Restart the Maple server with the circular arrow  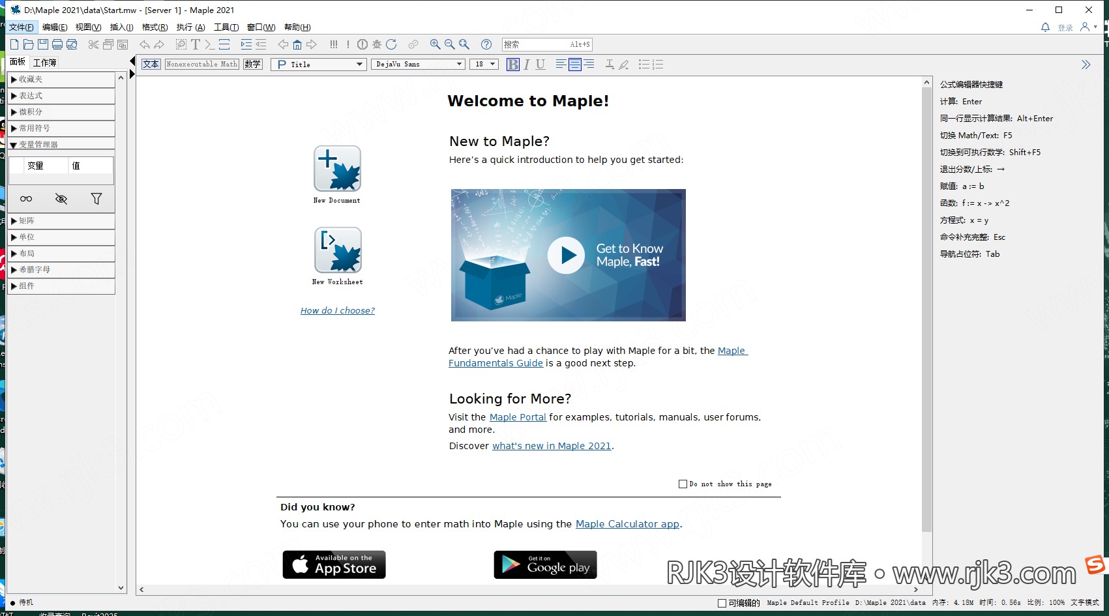pyautogui.click(x=391, y=44)
